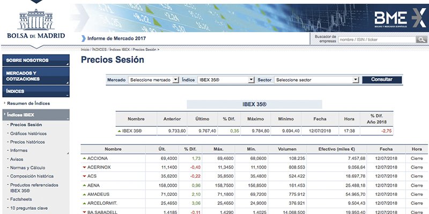The height and width of the screenshot is (214, 429).
Task: Open IBEX 35® index link in table
Action: (x=132, y=131)
